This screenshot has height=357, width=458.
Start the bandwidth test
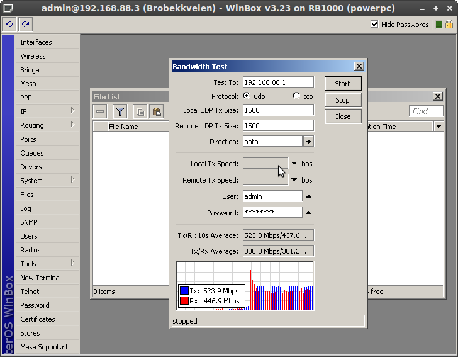point(343,84)
